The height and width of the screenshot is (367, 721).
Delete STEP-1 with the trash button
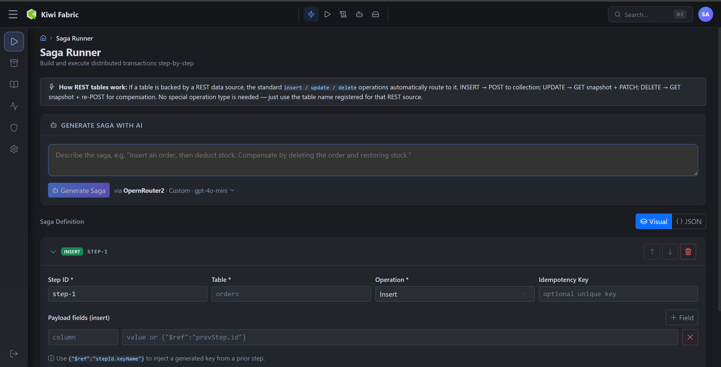coord(688,252)
